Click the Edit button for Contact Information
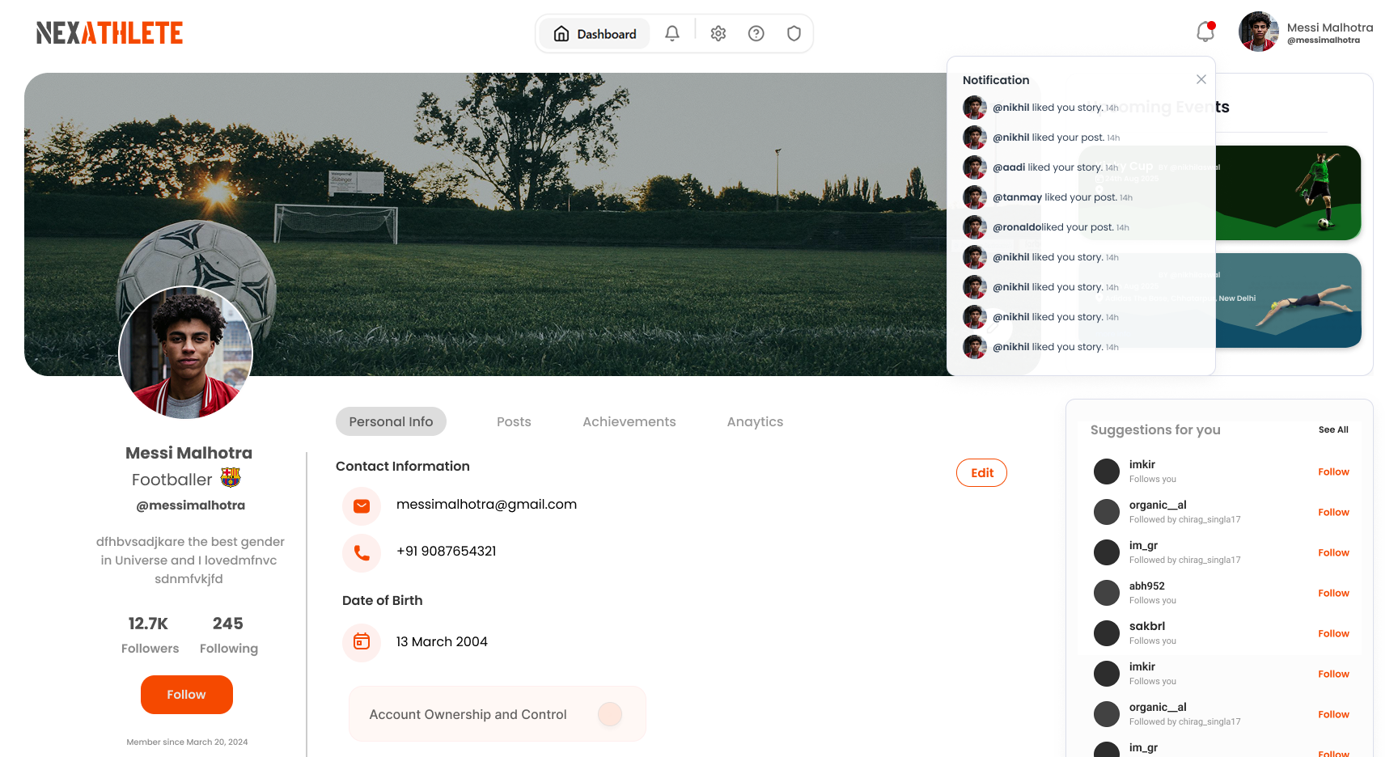The image size is (1398, 757). tap(981, 473)
